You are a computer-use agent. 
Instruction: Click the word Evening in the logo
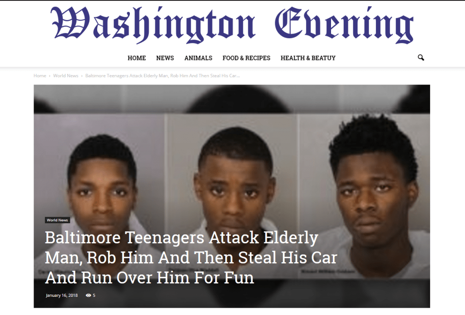(x=344, y=25)
